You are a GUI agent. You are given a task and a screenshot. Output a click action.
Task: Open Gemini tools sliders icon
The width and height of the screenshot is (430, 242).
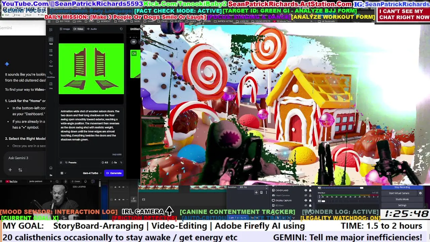click(x=20, y=170)
